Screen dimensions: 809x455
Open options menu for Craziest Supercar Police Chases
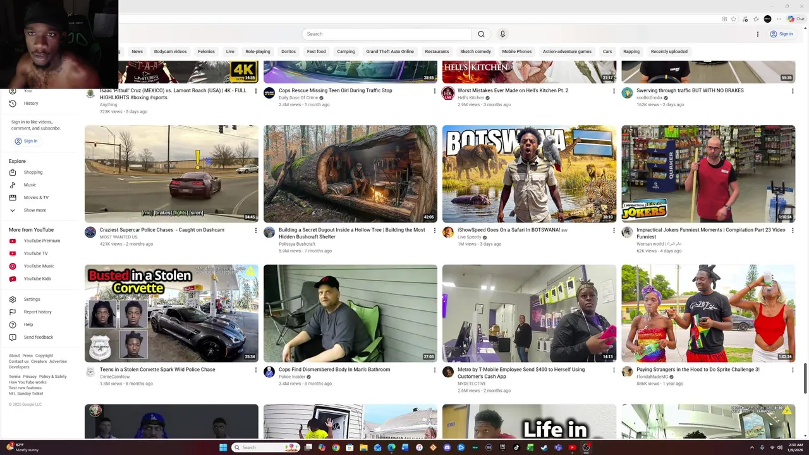(x=256, y=231)
